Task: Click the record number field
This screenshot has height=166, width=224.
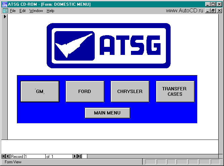Action: click(35, 156)
